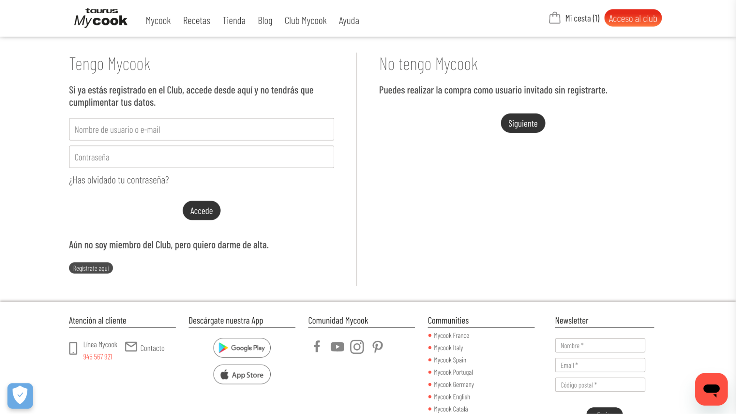This screenshot has height=414, width=736.
Task: Click the App Store download icon
Action: (x=242, y=375)
